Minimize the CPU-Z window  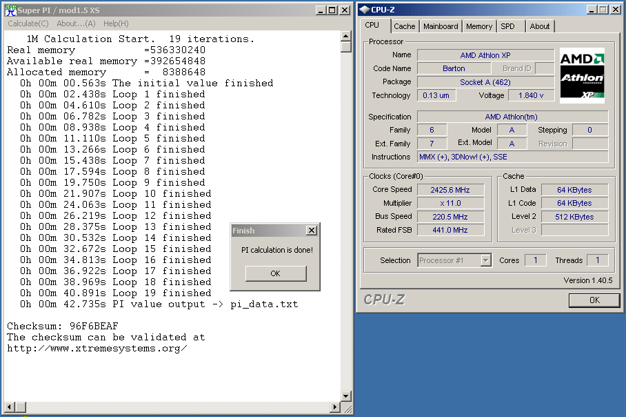pyautogui.click(x=592, y=10)
